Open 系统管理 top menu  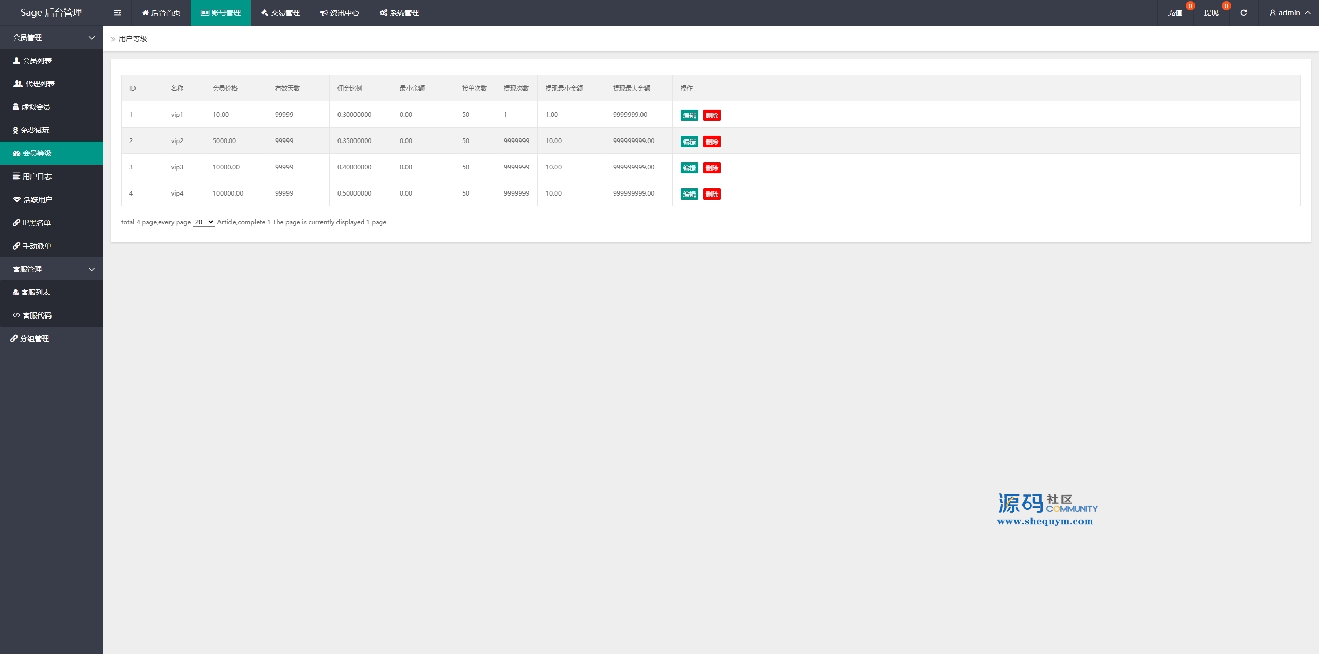click(x=399, y=13)
